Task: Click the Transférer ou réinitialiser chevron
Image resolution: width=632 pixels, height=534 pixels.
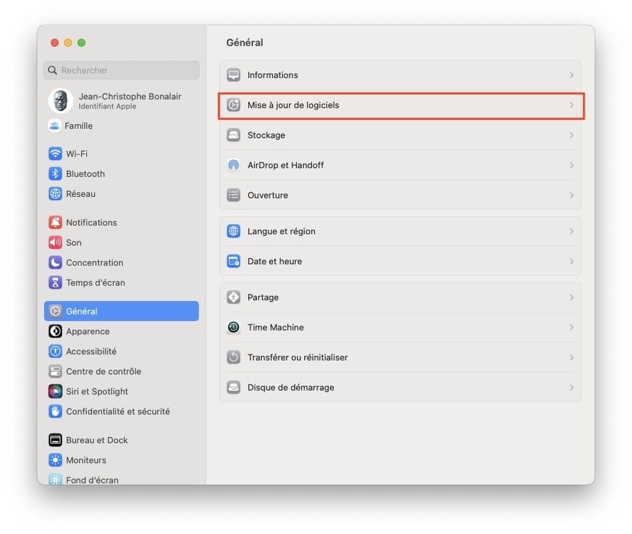Action: (571, 358)
